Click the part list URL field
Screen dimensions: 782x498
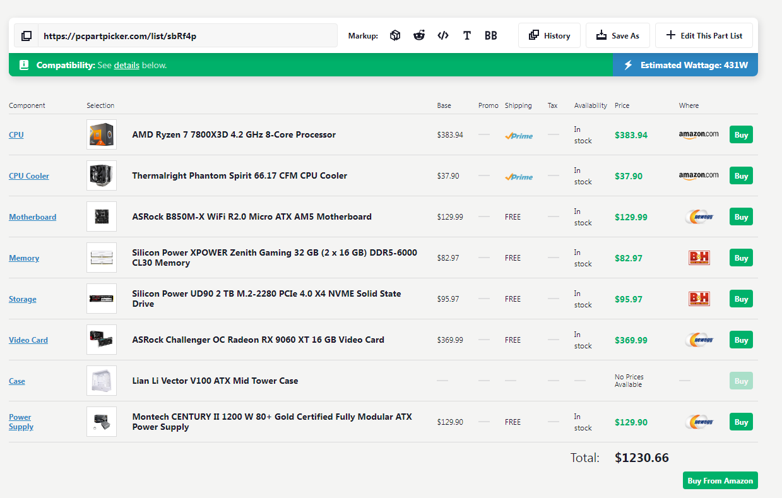pyautogui.click(x=187, y=36)
